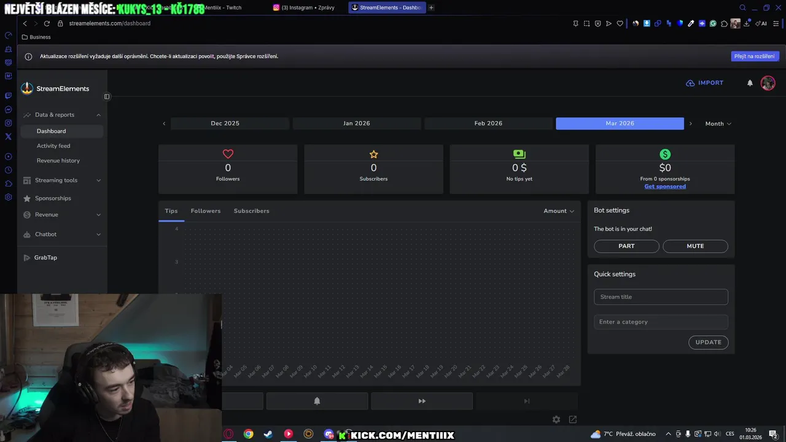Open the Opera AI assistant button
The image size is (786, 442).
tap(761, 23)
